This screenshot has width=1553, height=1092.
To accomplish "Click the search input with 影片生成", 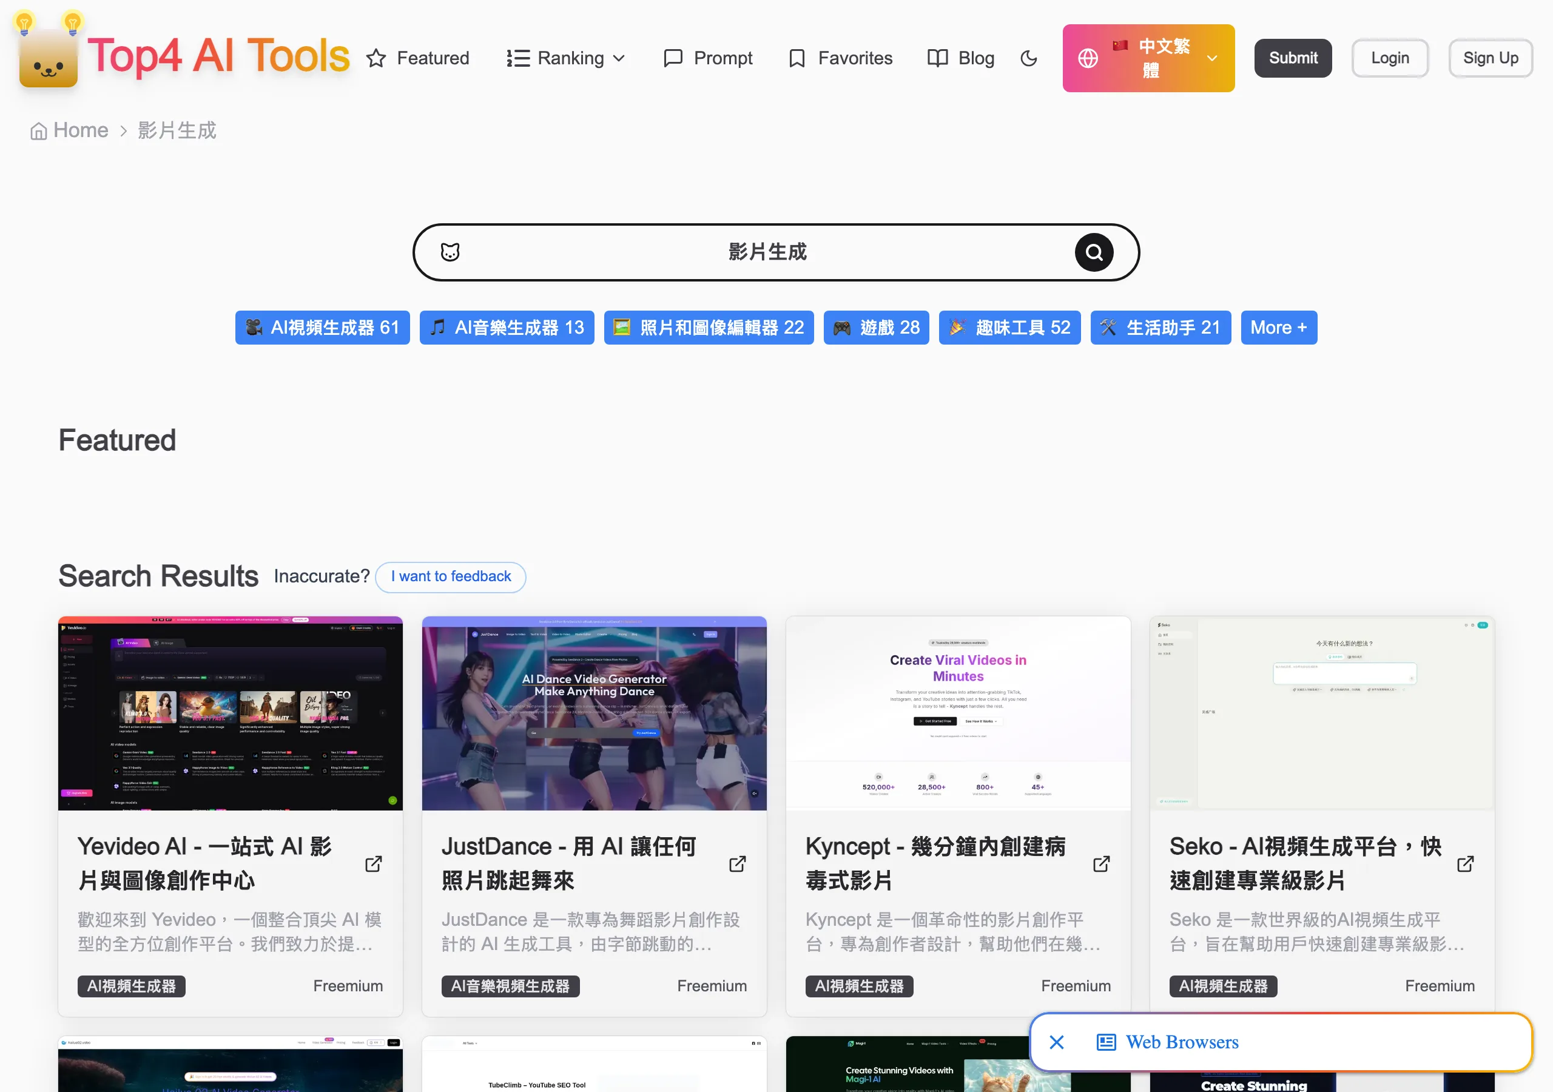I will 767,252.
